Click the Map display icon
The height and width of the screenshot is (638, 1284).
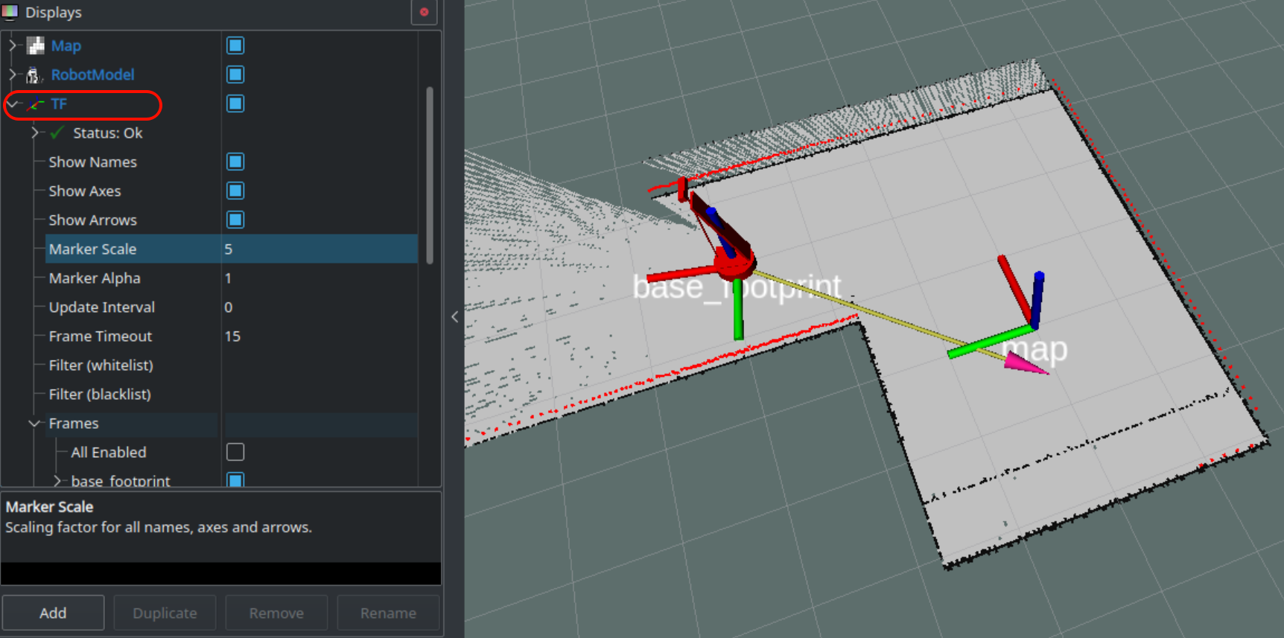[x=35, y=46]
